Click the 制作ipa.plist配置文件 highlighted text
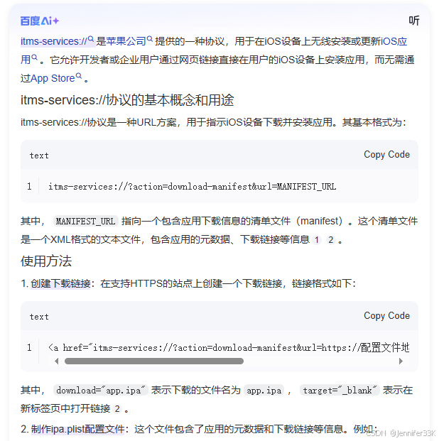This screenshot has height=441, width=444. 78,429
